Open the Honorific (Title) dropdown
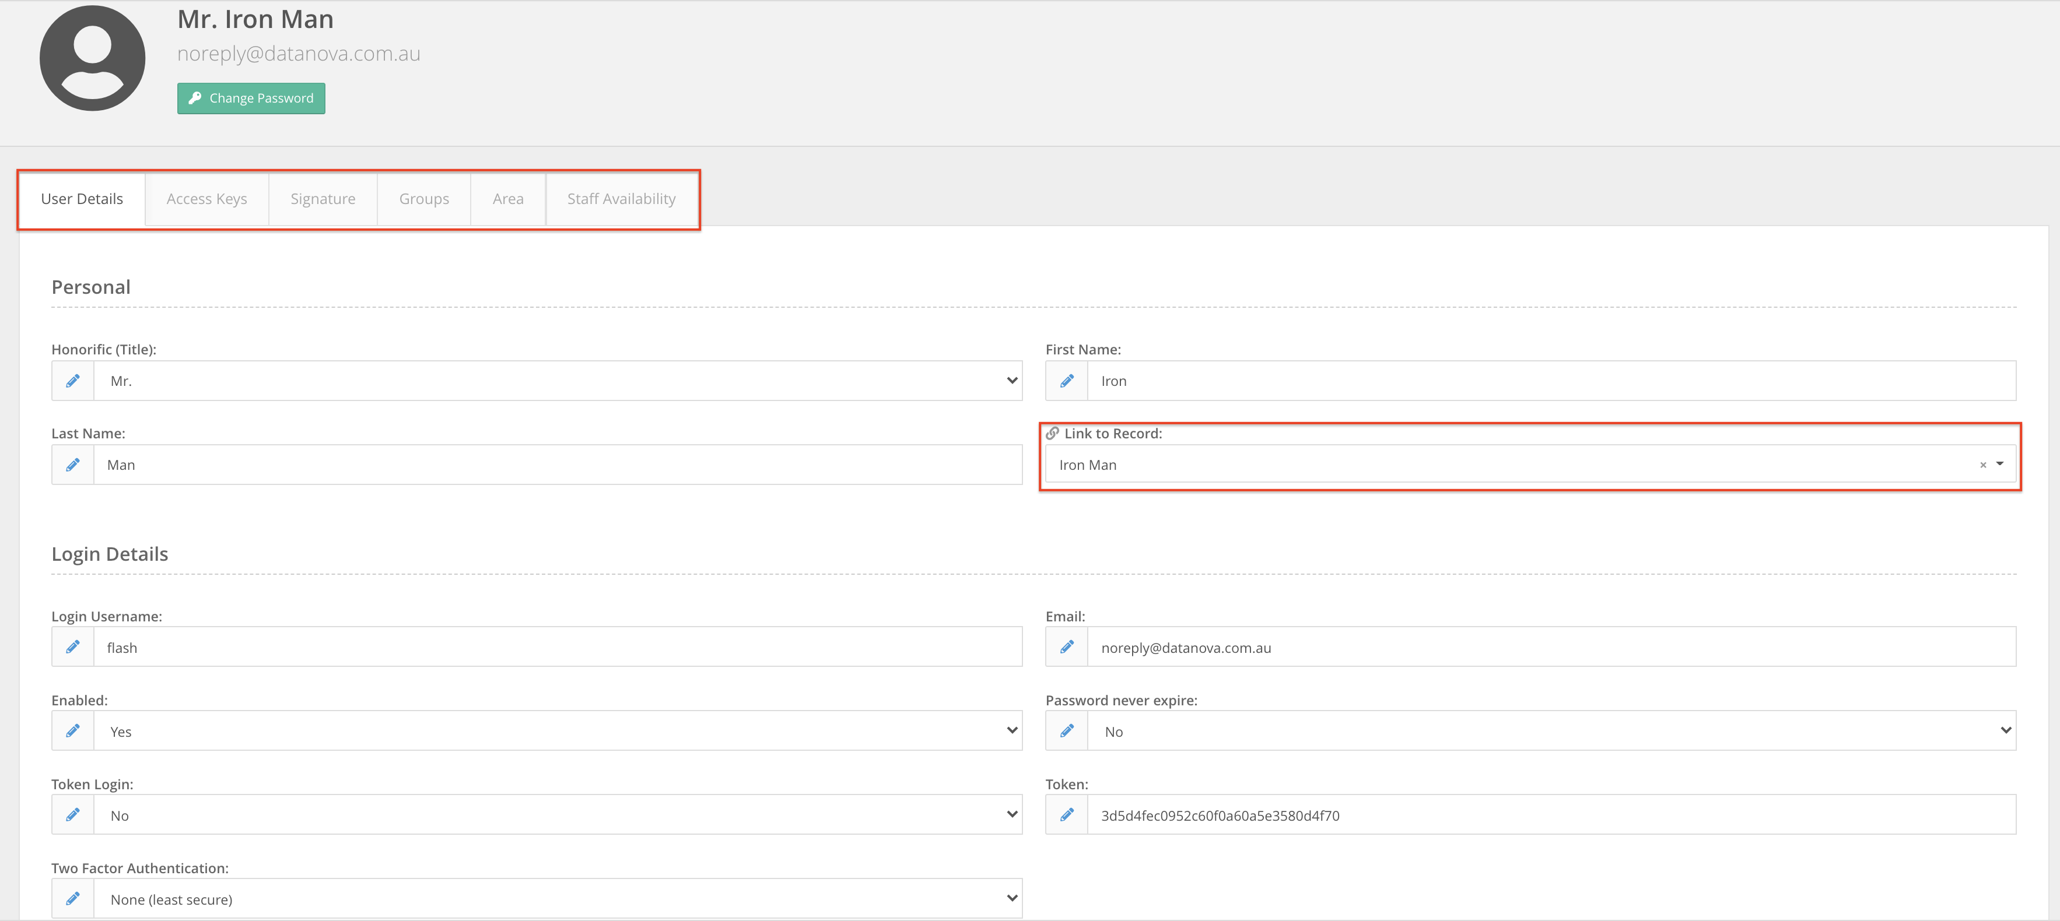This screenshot has height=921, width=2060. [558, 381]
